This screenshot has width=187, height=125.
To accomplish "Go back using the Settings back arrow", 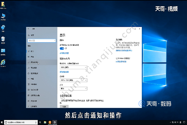I will pos(28,29).
